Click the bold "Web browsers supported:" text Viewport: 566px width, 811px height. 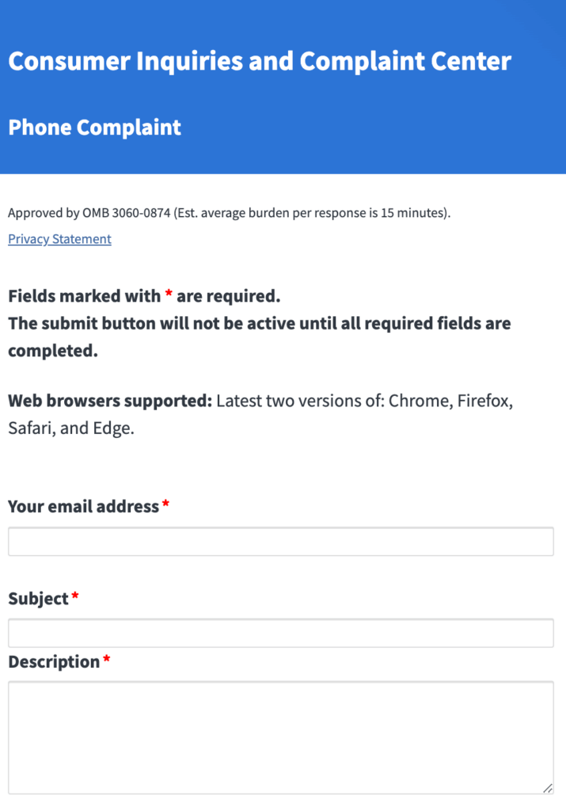[110, 401]
